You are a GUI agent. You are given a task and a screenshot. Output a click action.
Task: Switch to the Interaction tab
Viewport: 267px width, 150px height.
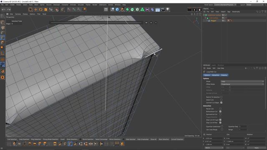click(x=215, y=75)
